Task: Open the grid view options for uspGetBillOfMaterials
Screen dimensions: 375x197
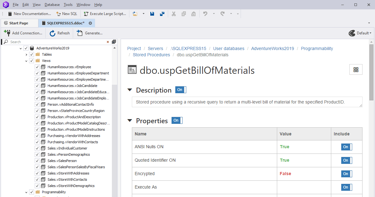Action: tap(356, 69)
